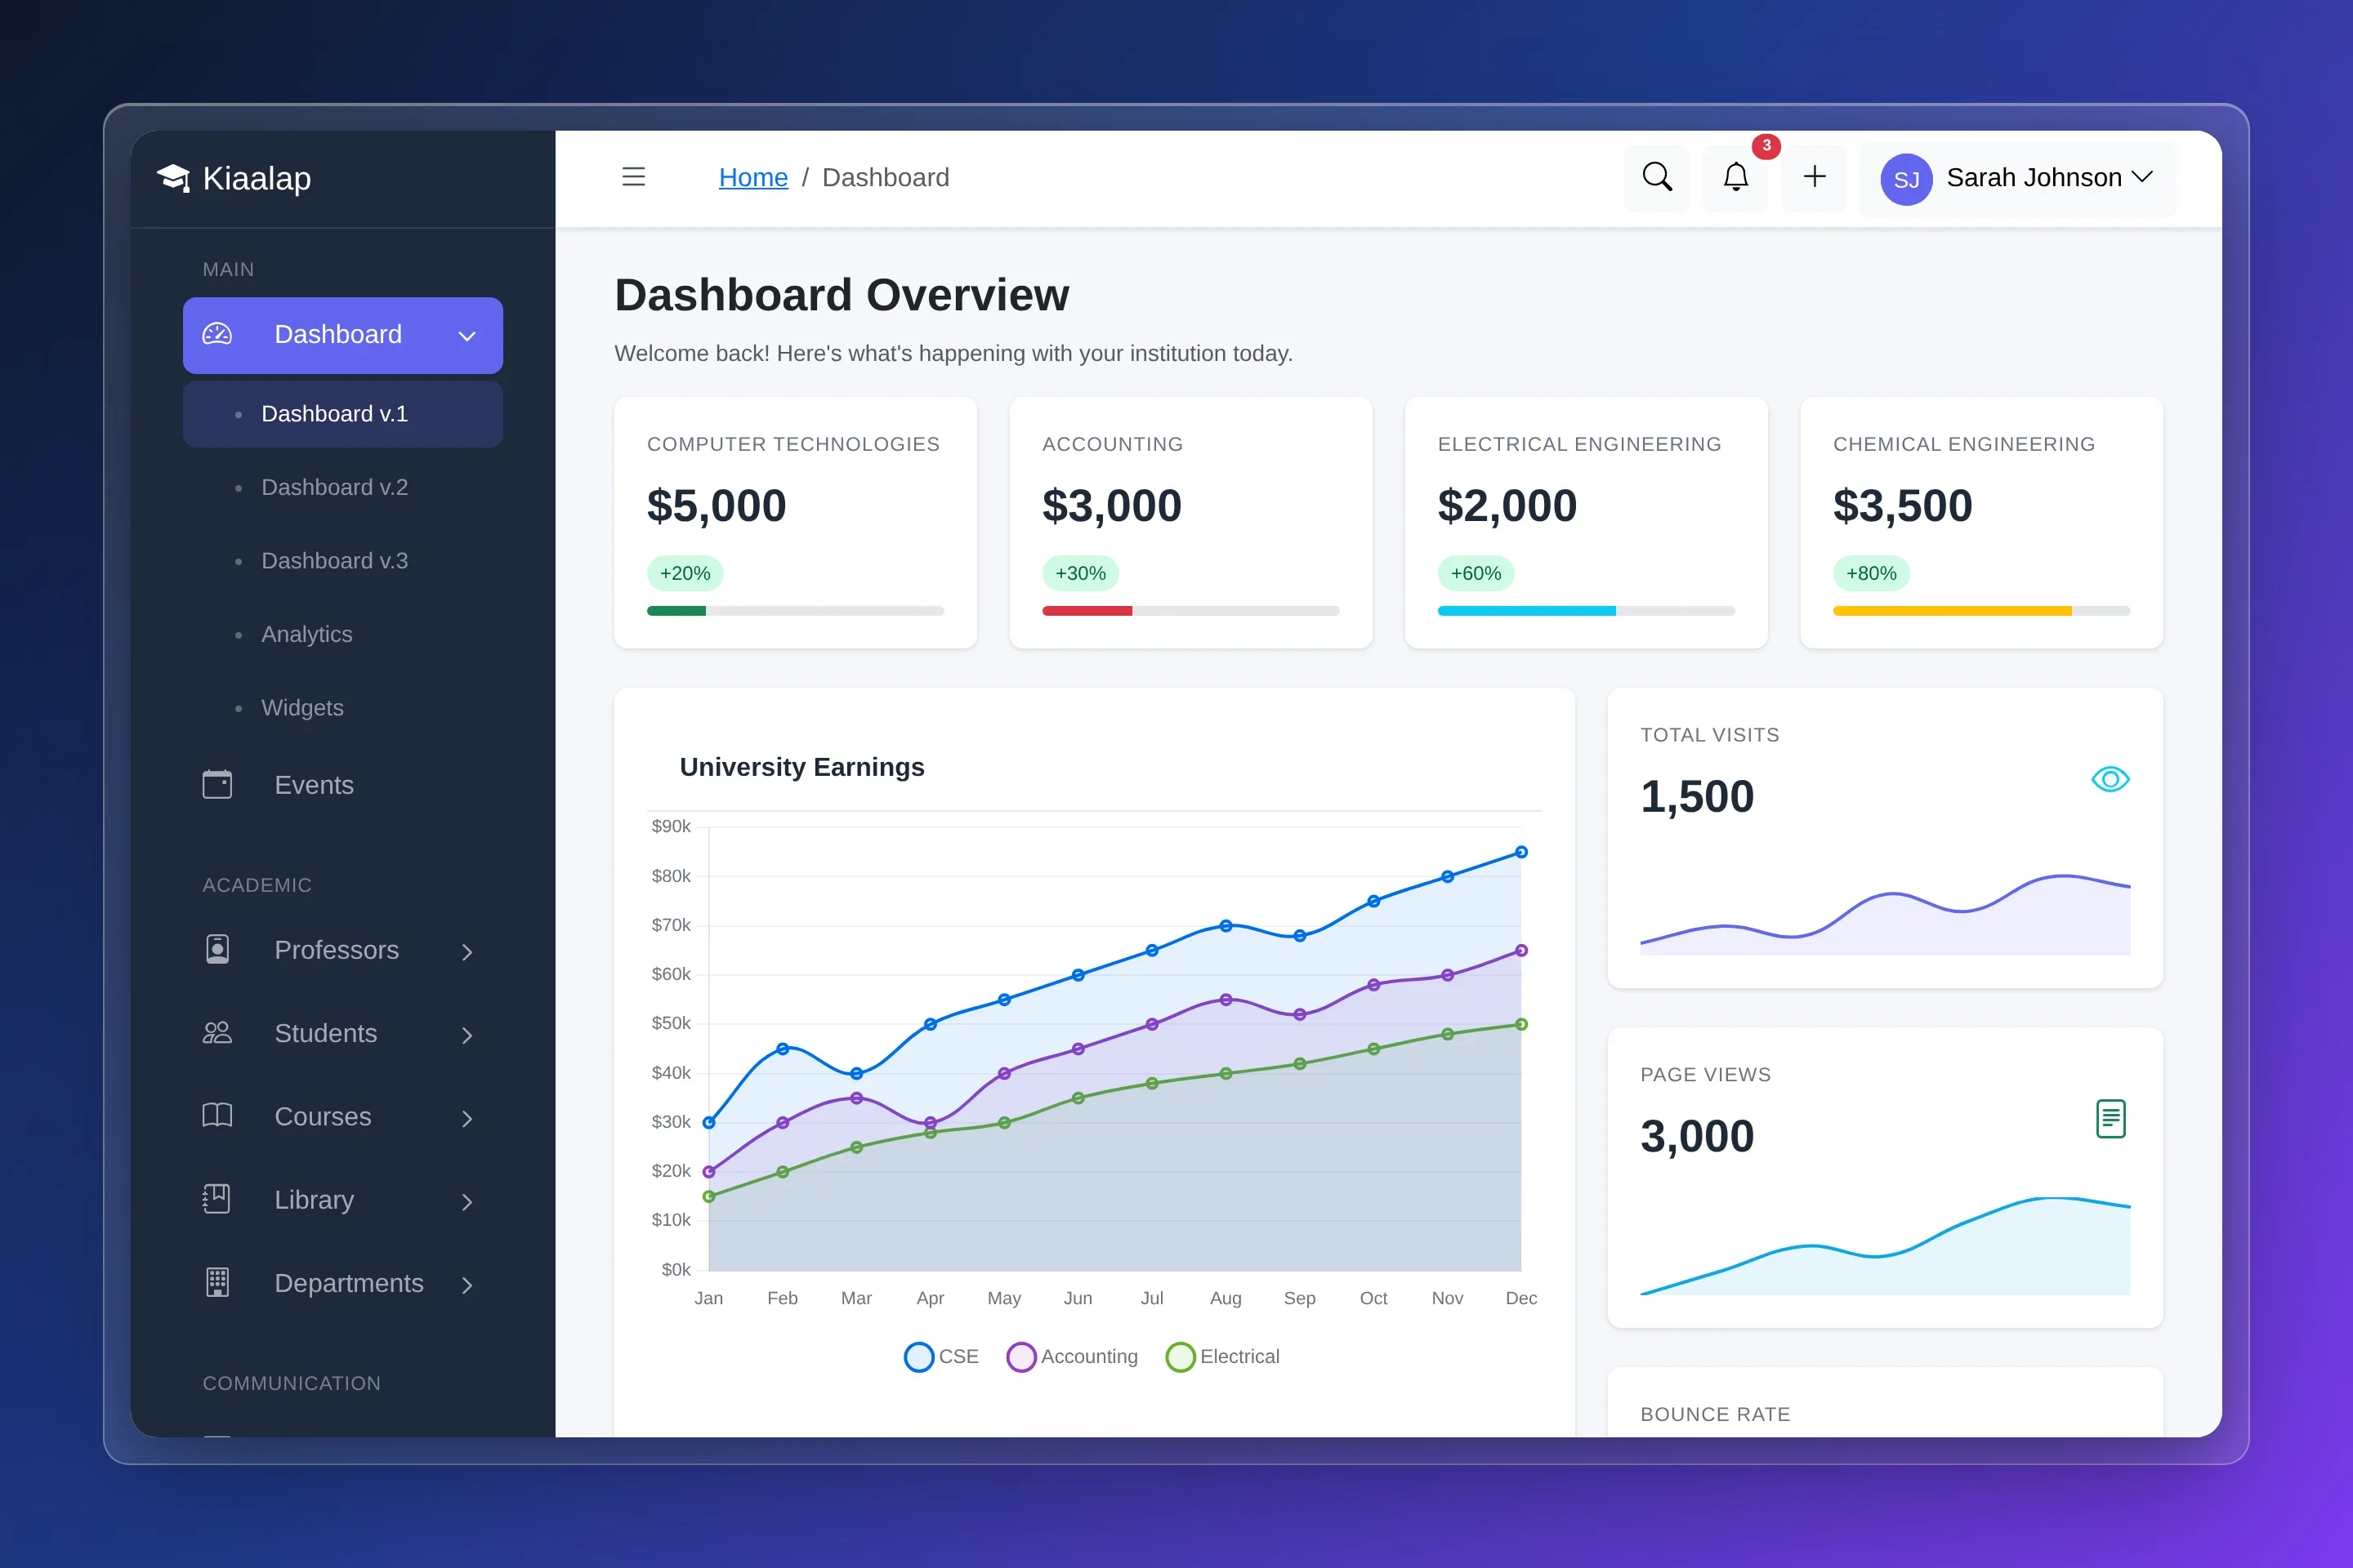Image resolution: width=2353 pixels, height=1568 pixels.
Task: Click the Events calendar icon
Action: [217, 784]
